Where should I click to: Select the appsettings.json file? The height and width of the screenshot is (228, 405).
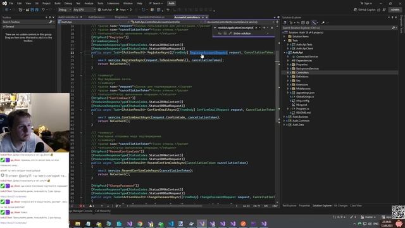tap(305, 92)
